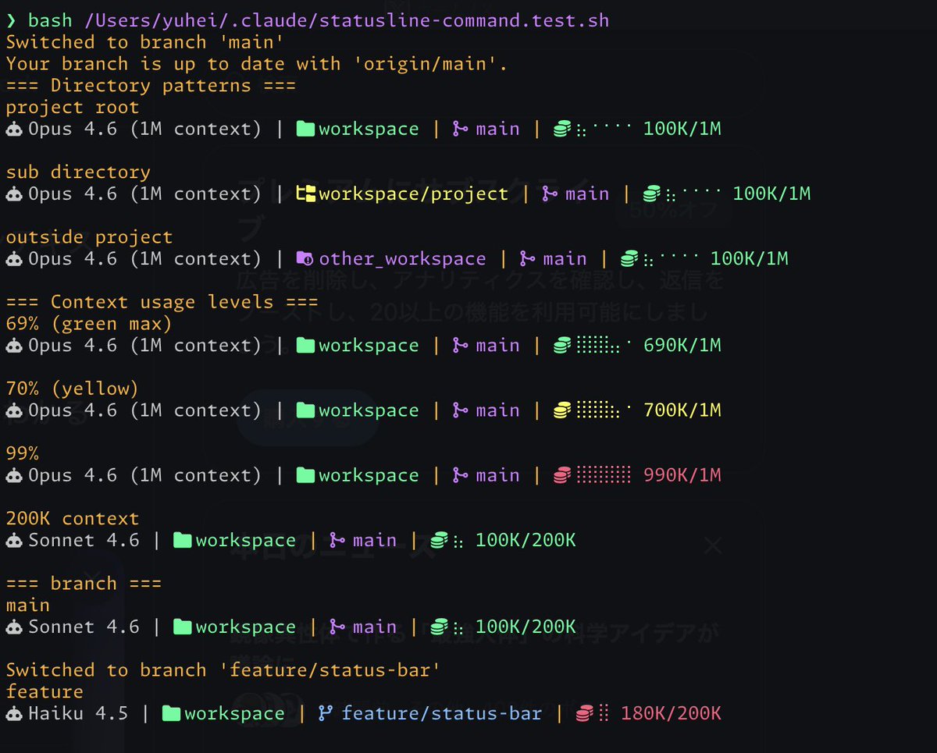The height and width of the screenshot is (753, 937).
Task: Click the robot icon in the 690K/1M line
Action: (14, 346)
